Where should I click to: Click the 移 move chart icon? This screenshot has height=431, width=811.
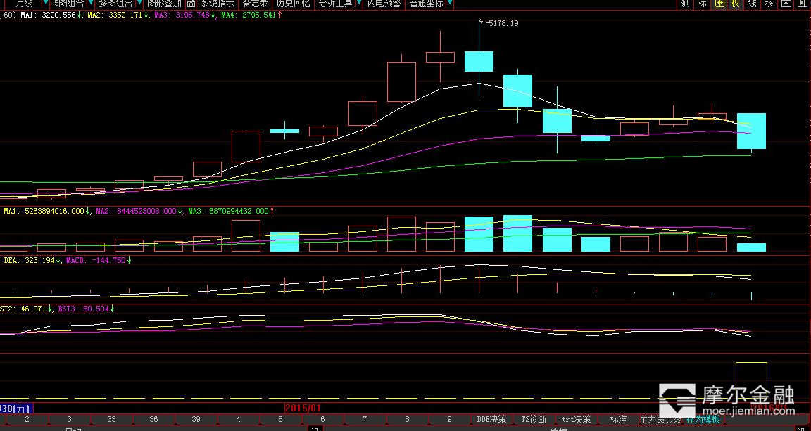(769, 4)
